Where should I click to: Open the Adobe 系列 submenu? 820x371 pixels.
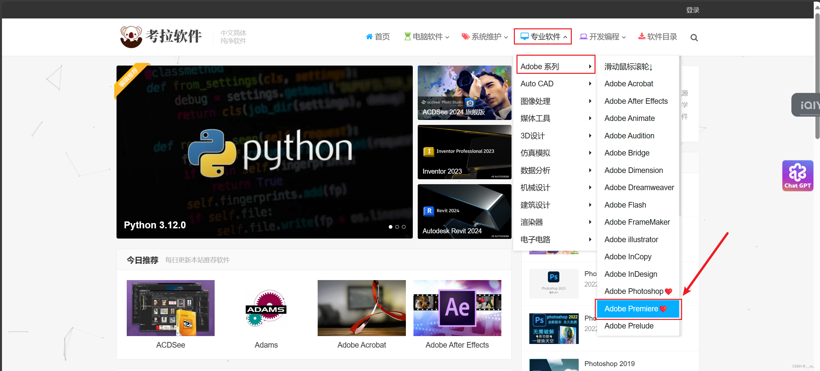[556, 67]
